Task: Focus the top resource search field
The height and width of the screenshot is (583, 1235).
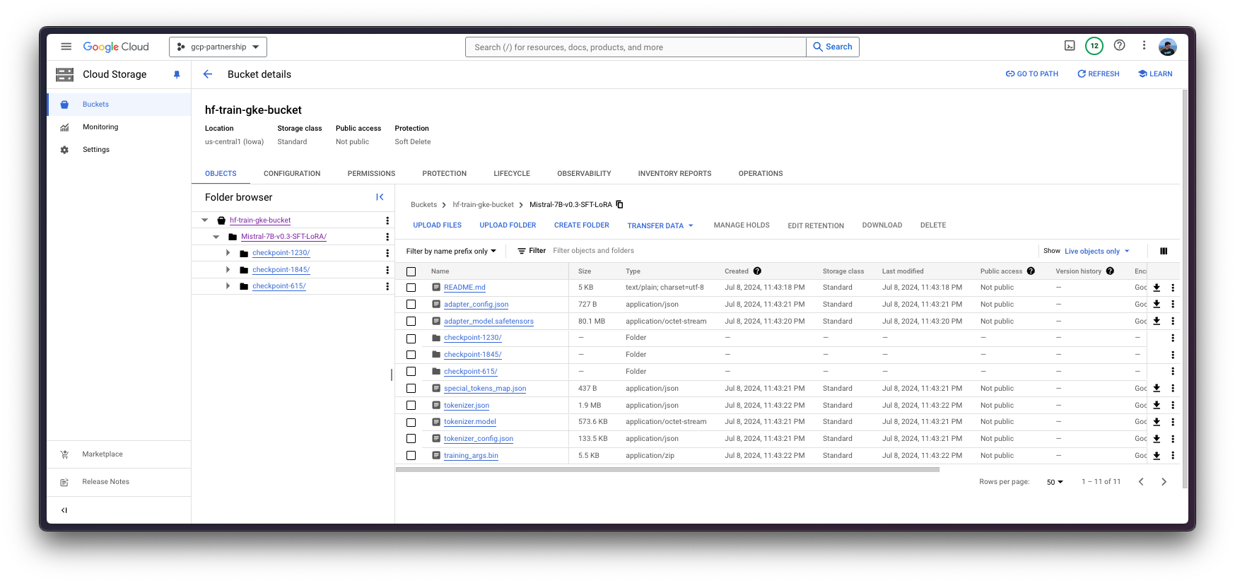Action: [636, 47]
